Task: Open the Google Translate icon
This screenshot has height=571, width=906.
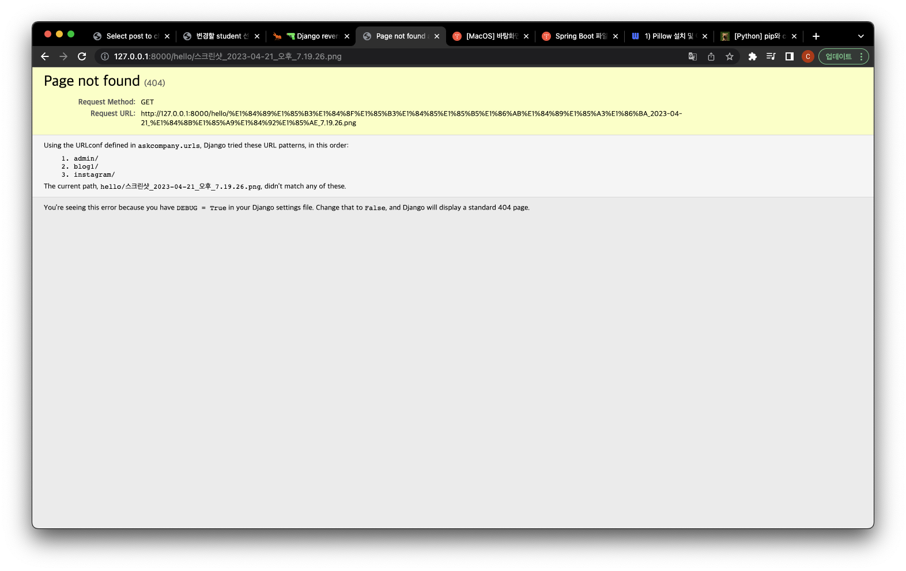Action: coord(693,56)
